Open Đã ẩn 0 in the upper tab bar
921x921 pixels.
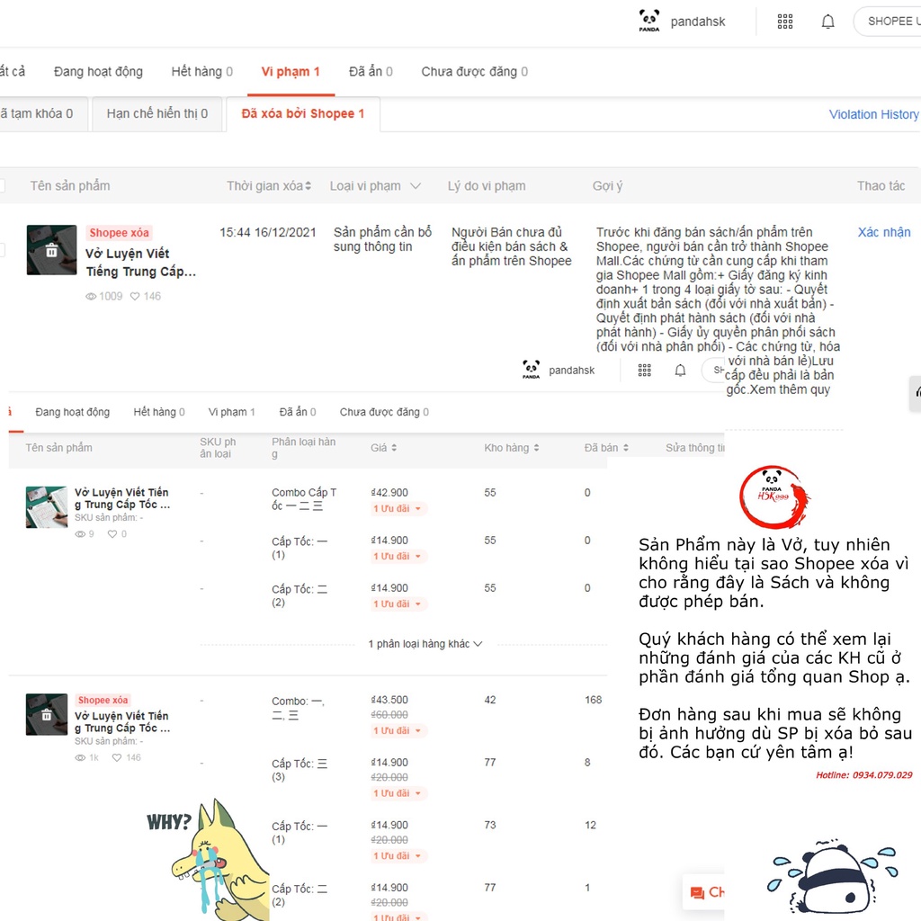pyautogui.click(x=371, y=72)
